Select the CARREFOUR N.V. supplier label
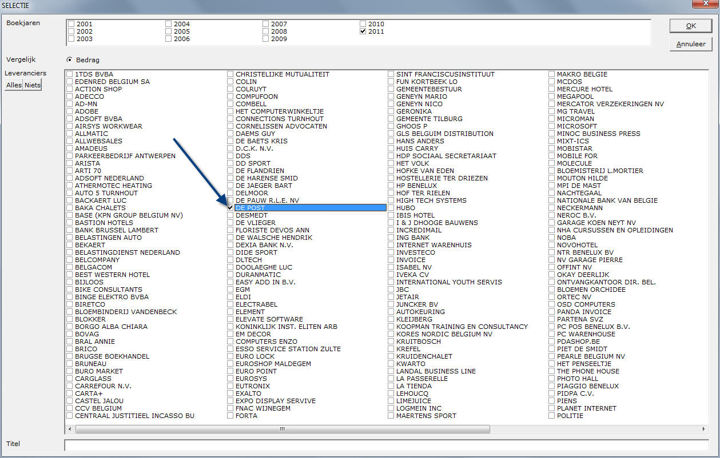Image resolution: width=720 pixels, height=458 pixels. (x=103, y=386)
